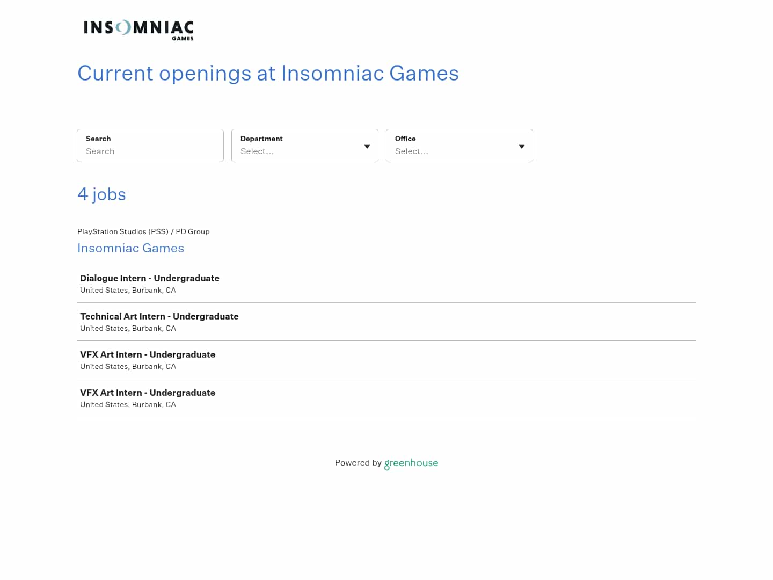
Task: Click the Search input field
Action: tap(150, 151)
